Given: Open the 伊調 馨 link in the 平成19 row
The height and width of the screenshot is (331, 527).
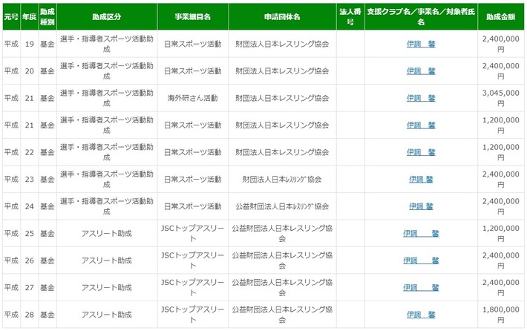Looking at the screenshot, I should coord(421,44).
